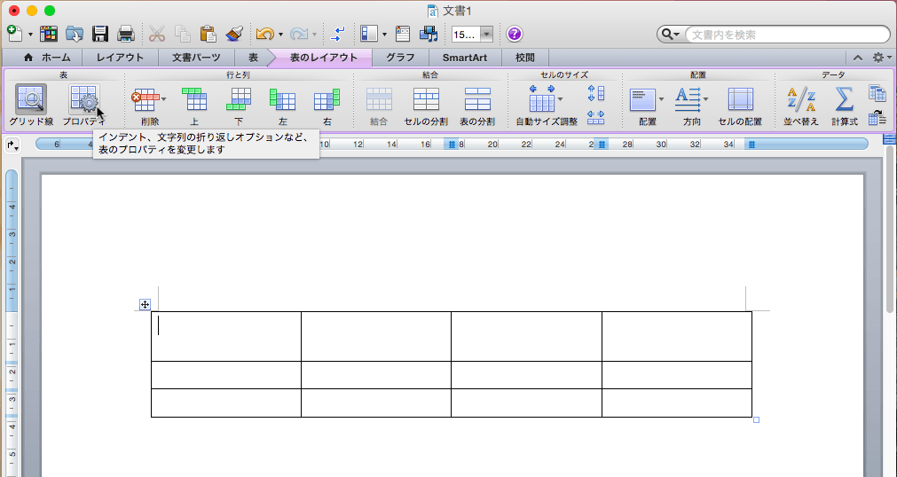
Task: Click the rightmost column marker on ruler
Action: click(x=751, y=145)
